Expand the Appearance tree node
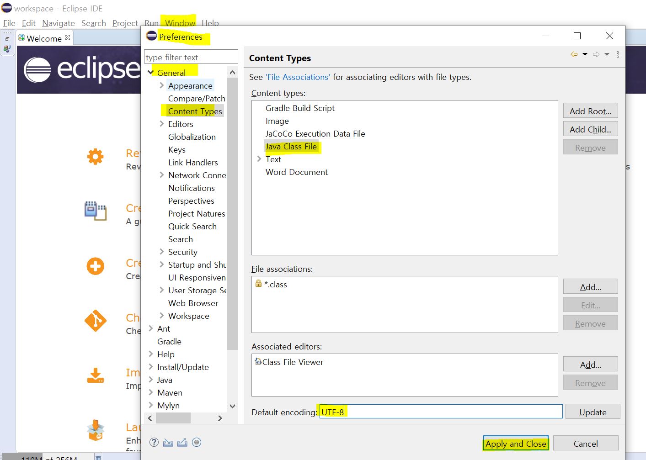The image size is (646, 460). (x=162, y=85)
